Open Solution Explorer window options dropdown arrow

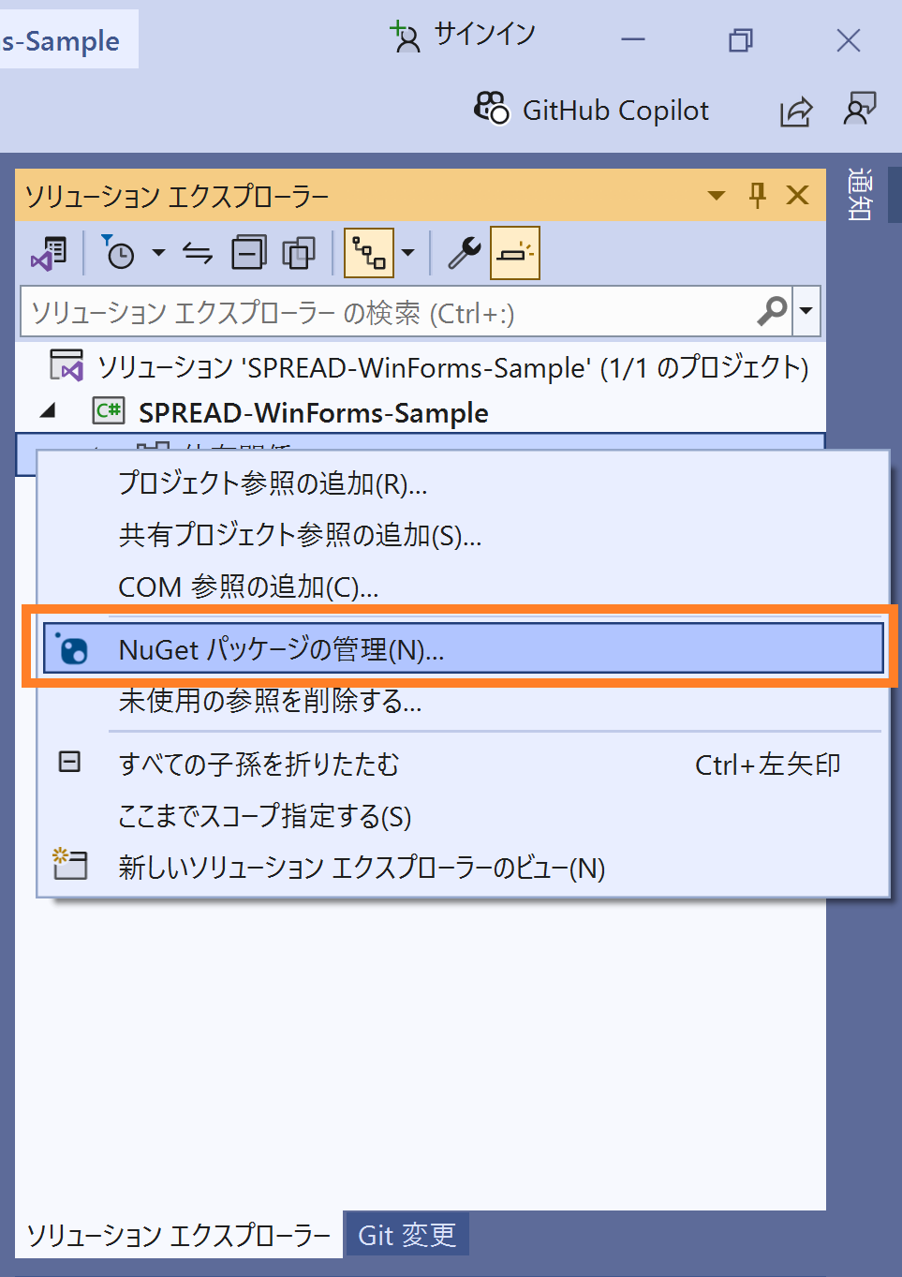(x=717, y=196)
